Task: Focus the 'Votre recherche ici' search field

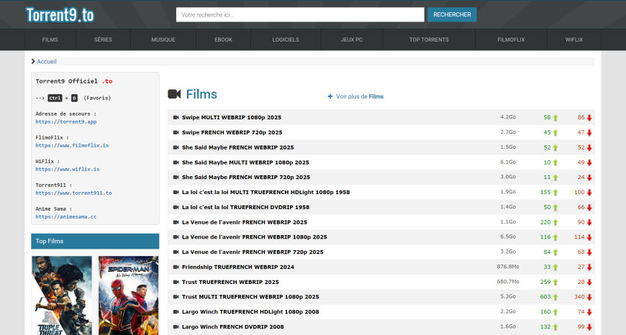Action: (x=299, y=14)
